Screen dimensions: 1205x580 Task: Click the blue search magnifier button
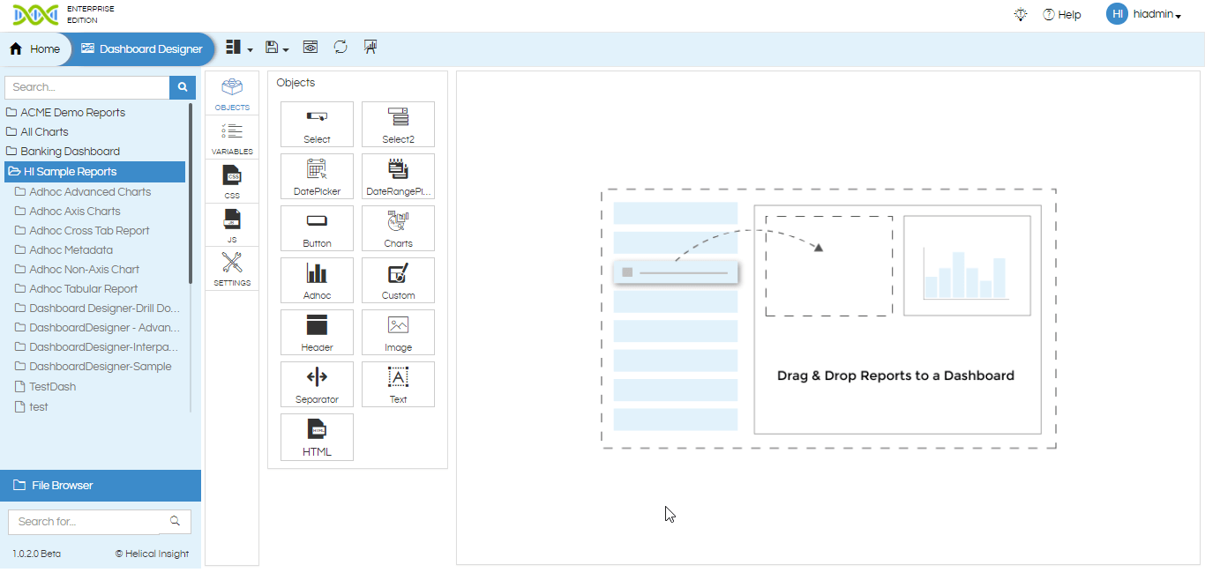[x=183, y=87]
